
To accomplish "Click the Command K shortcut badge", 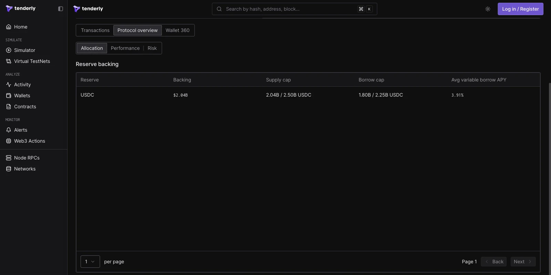I will point(365,9).
